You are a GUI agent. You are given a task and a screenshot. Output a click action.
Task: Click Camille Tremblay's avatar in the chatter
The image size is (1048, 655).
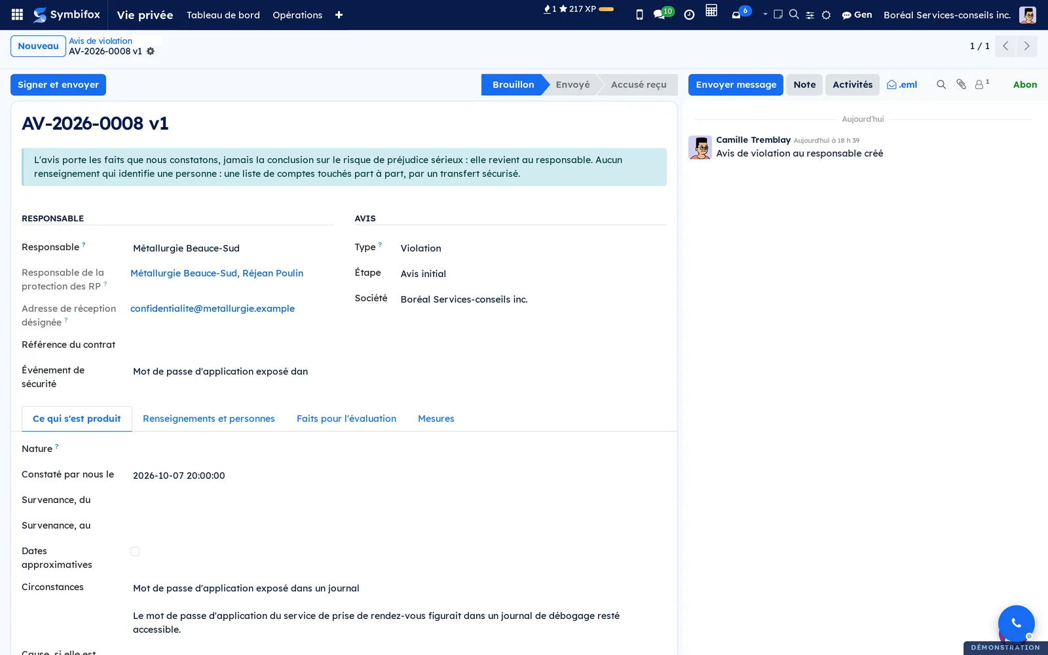click(x=700, y=147)
